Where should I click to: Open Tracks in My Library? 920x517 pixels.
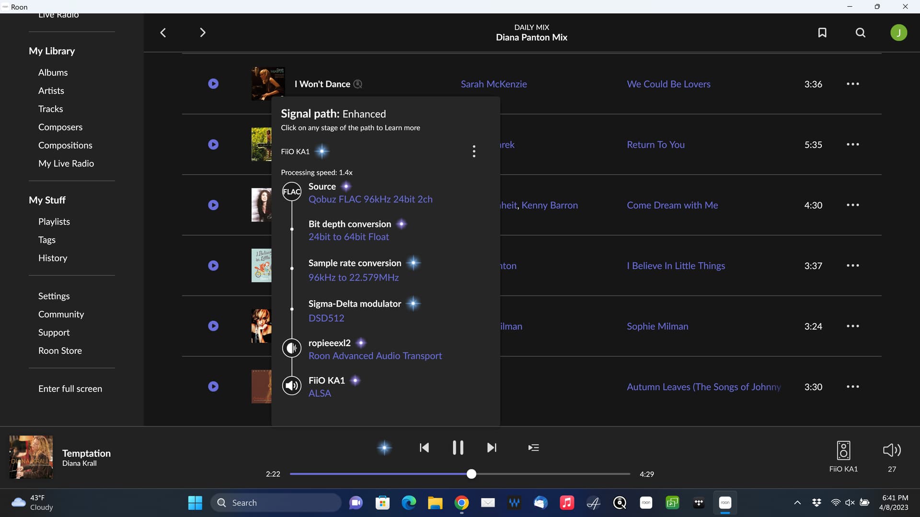(x=50, y=109)
